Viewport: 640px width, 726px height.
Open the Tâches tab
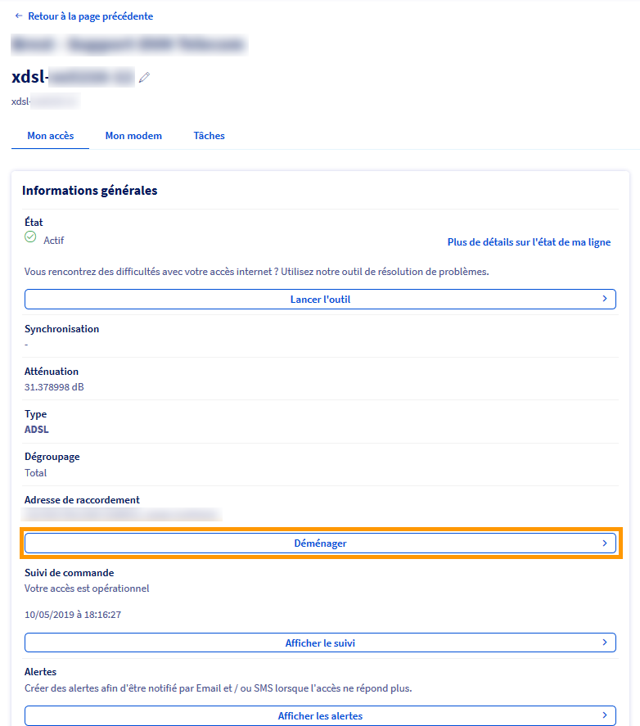[209, 136]
